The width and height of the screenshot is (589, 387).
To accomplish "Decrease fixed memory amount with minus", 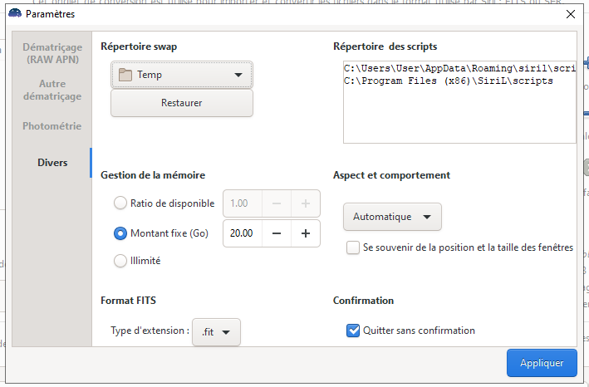I will pos(277,233).
